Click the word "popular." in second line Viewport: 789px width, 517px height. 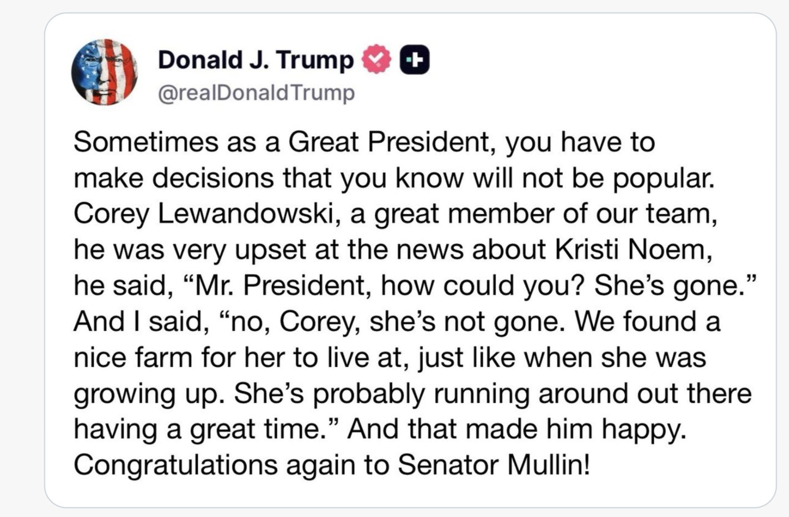663,178
